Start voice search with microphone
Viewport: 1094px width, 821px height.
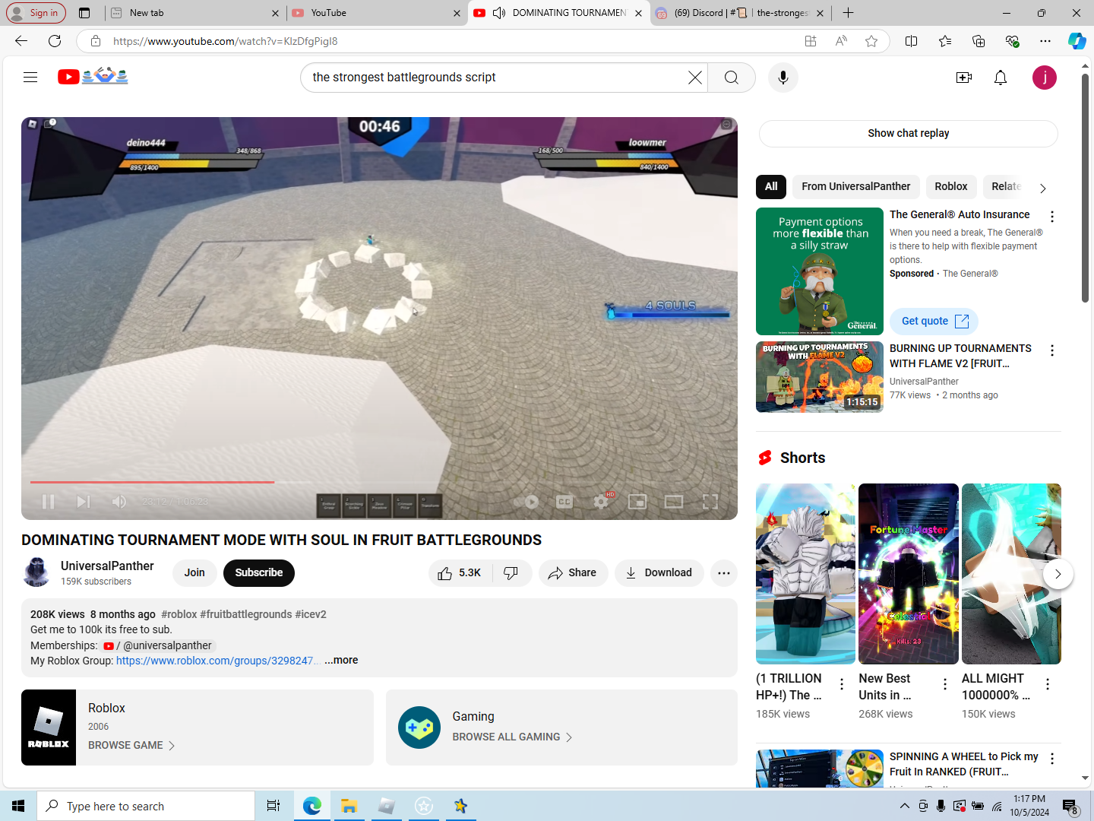tap(783, 78)
